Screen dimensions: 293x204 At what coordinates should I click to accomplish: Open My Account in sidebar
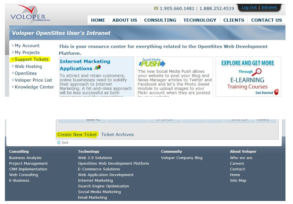27,46
